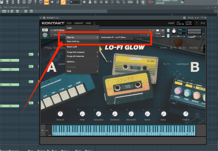This screenshot has width=218, height=151.
Task: Switch to the MACROS tab
Action: click(x=194, y=48)
